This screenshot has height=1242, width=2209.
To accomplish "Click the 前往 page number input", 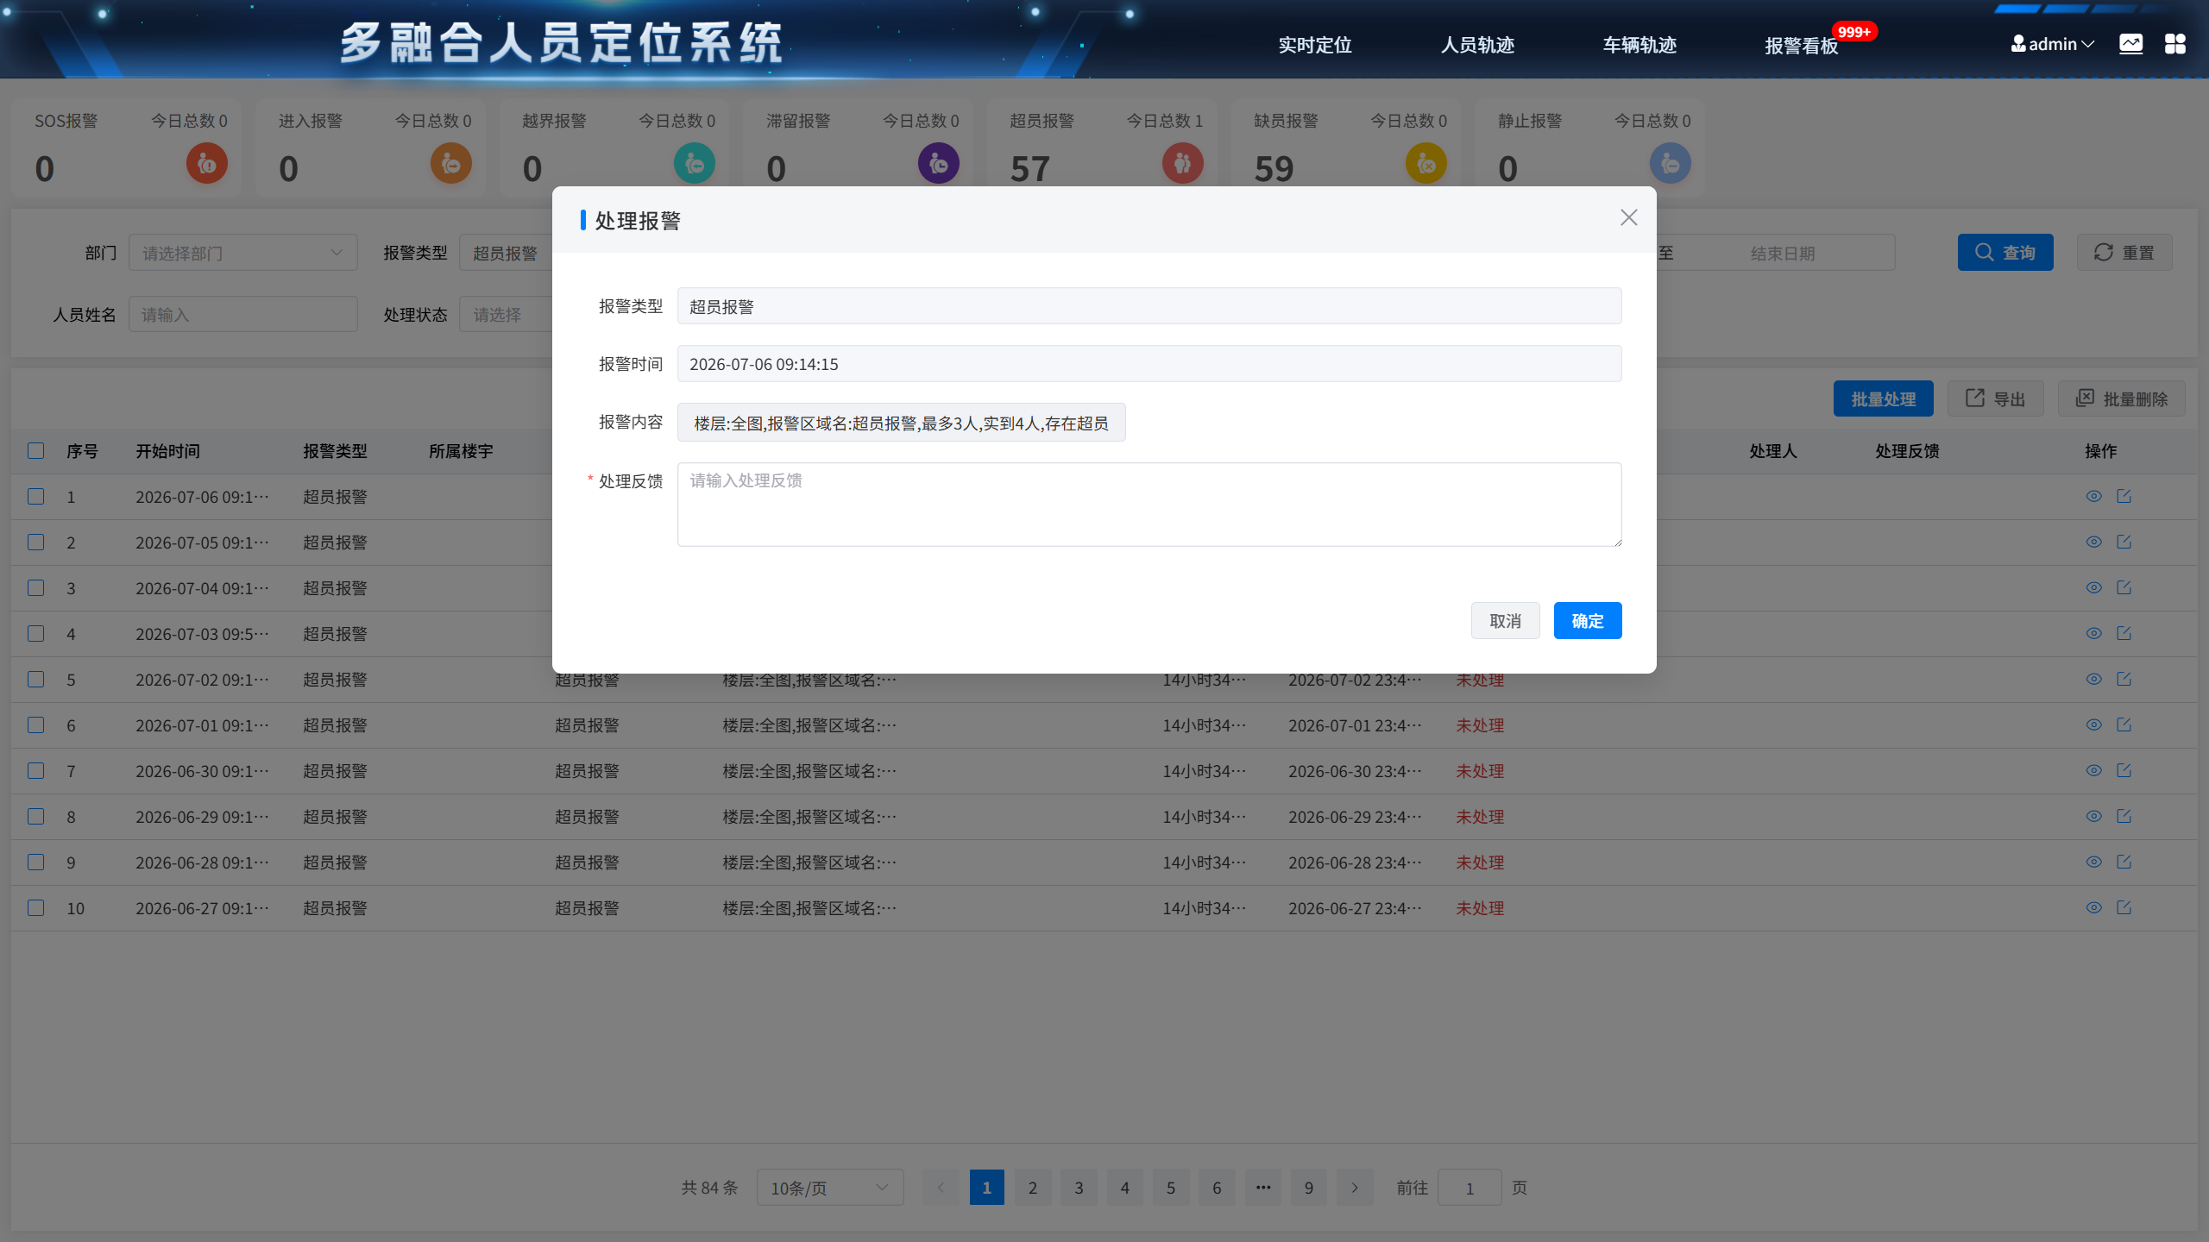I will tap(1470, 1188).
